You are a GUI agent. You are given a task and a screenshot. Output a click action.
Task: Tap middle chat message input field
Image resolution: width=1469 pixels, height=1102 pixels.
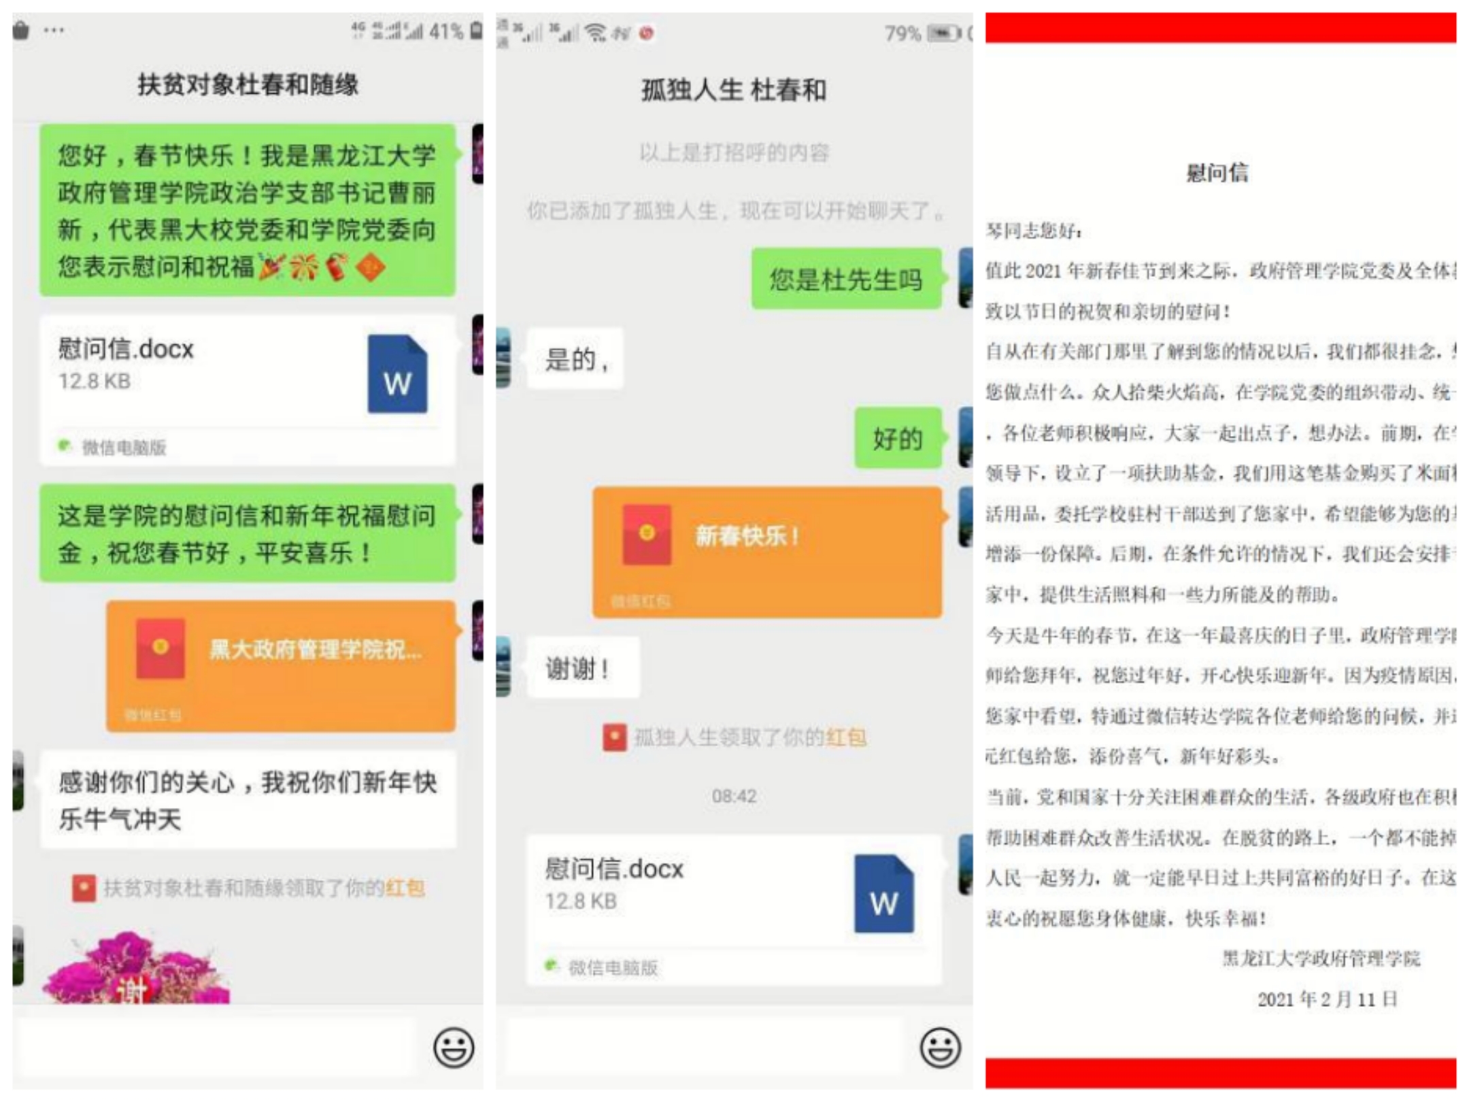pyautogui.click(x=704, y=1047)
